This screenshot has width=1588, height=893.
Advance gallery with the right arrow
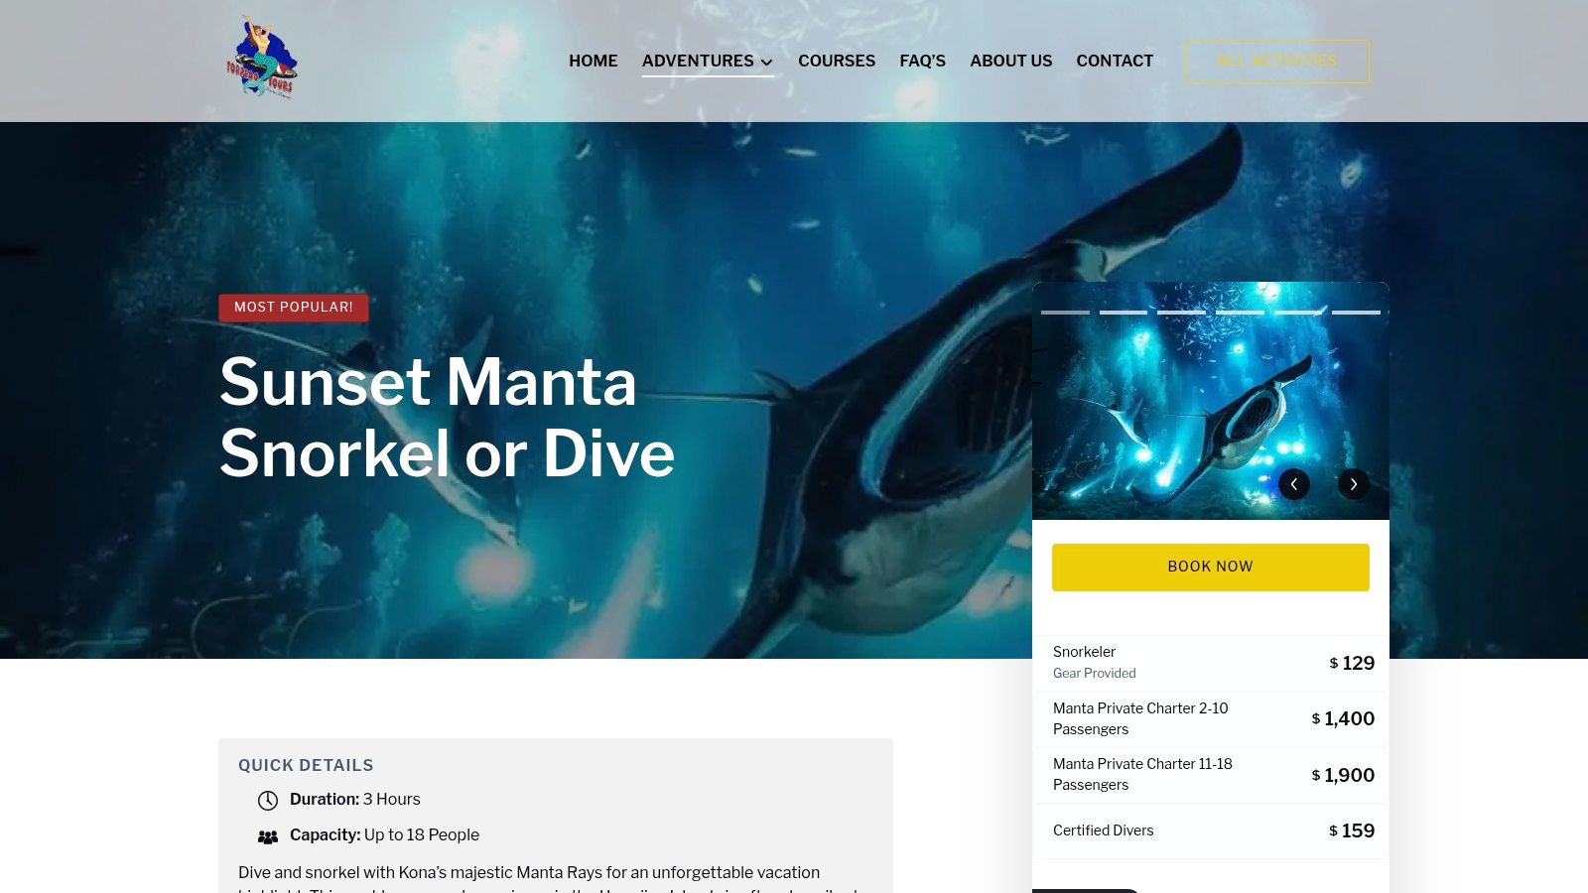pos(1354,483)
